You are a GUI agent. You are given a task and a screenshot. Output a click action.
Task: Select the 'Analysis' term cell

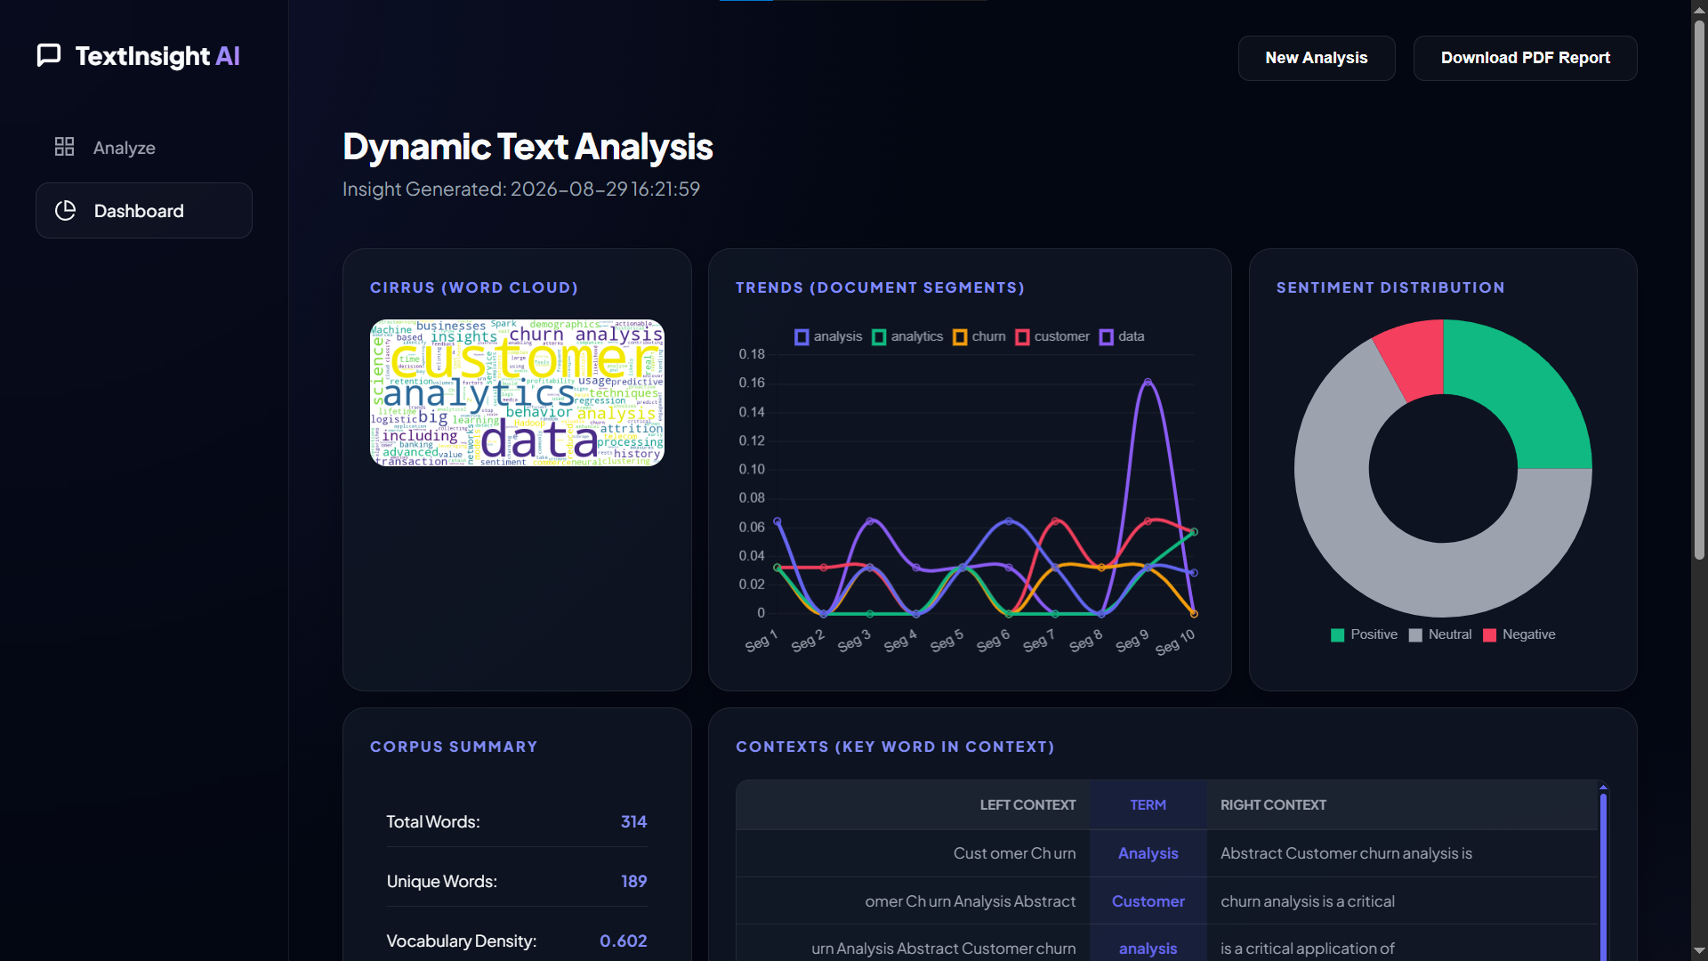click(x=1148, y=853)
